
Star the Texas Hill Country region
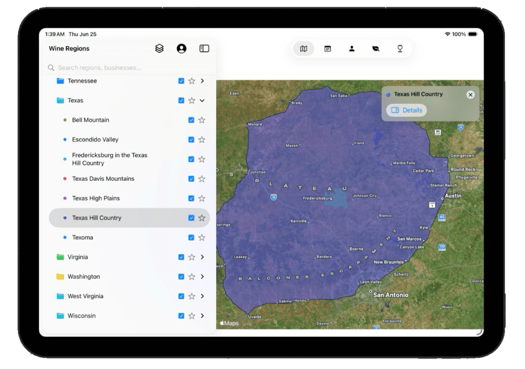(202, 218)
